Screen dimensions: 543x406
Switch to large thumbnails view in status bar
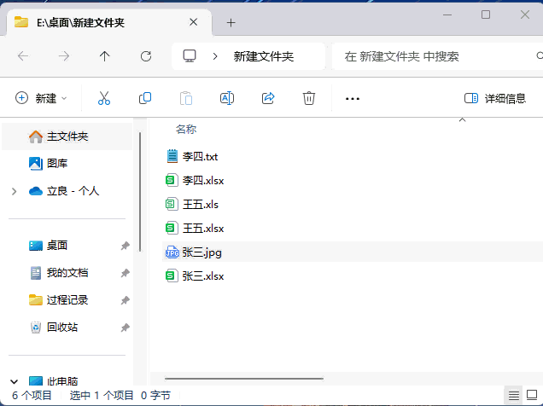point(533,395)
